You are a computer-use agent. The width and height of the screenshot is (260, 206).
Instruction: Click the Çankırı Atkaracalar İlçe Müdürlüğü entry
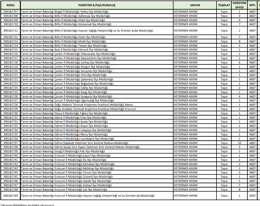point(68,54)
